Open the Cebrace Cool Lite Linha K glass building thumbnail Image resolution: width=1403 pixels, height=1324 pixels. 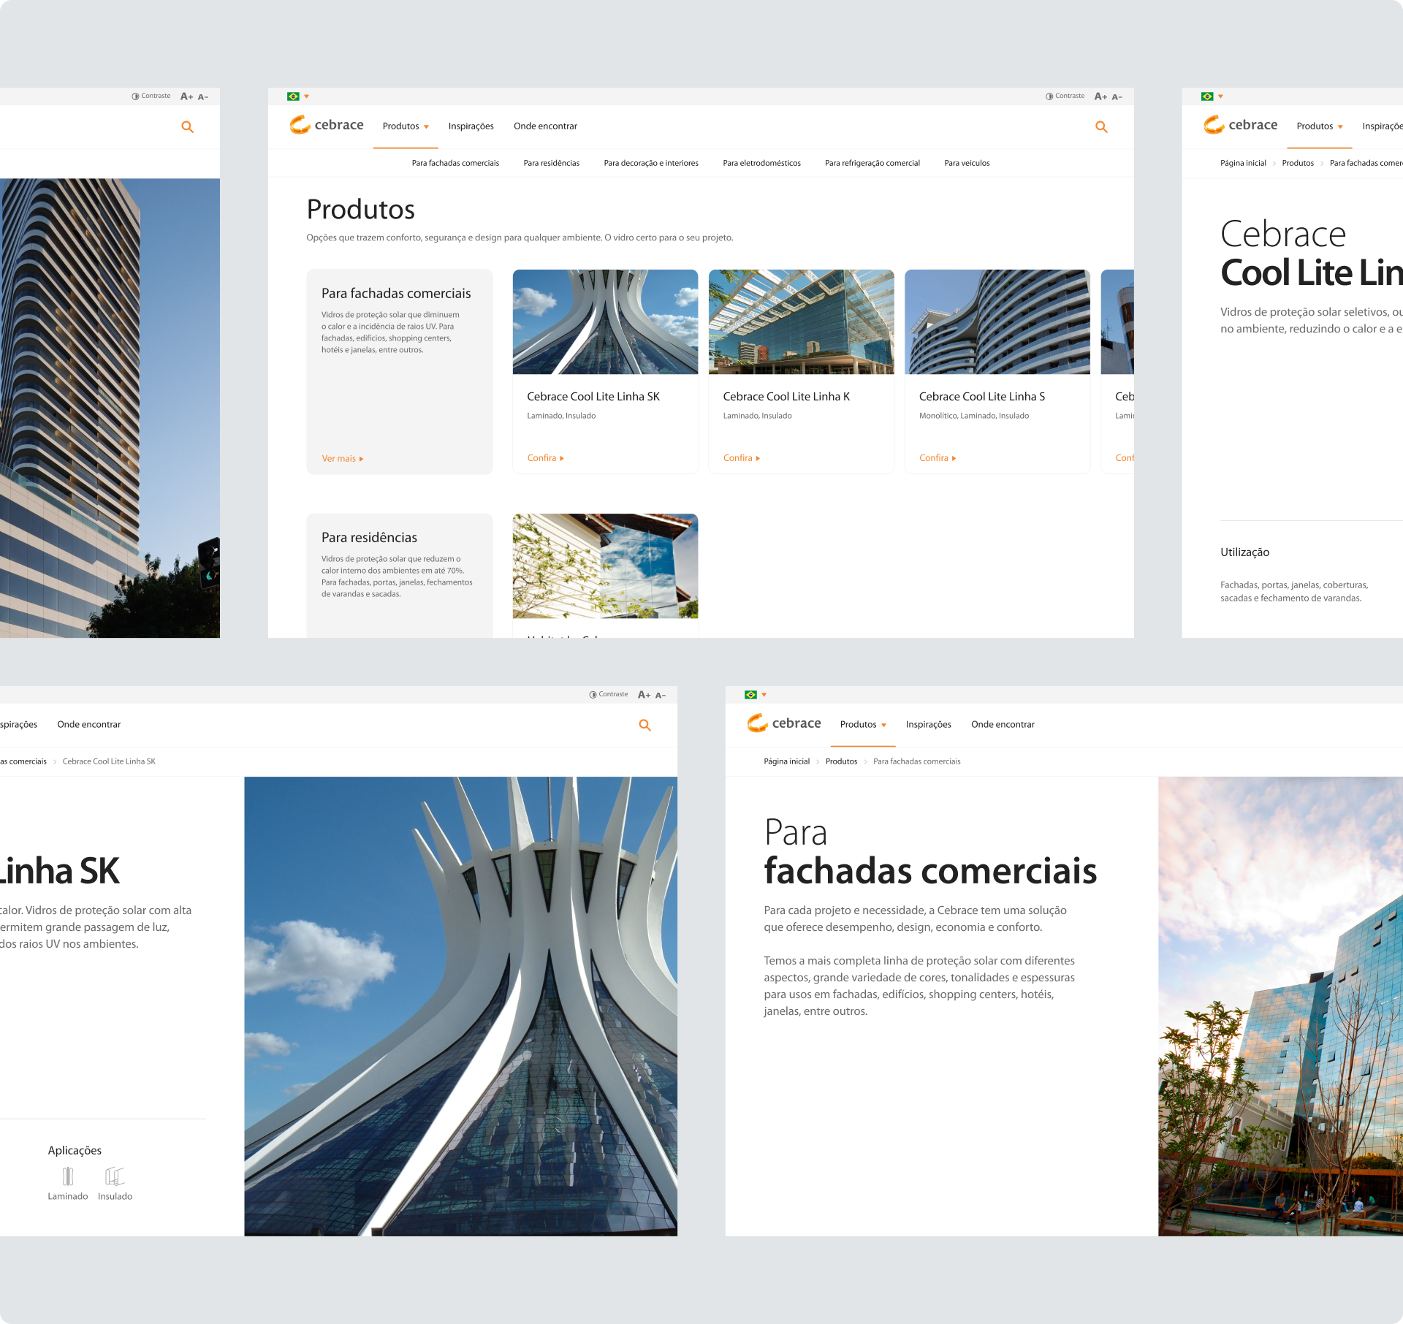point(801,322)
